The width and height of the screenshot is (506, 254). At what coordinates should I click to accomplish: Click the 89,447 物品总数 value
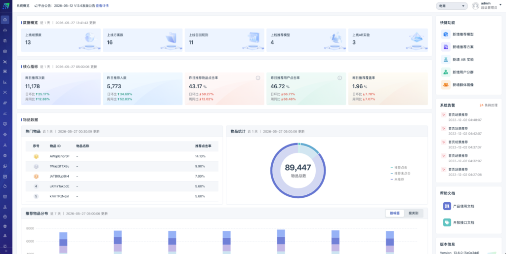click(x=298, y=167)
